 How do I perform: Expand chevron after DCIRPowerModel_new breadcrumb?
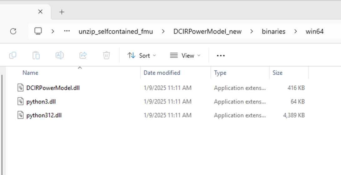[x=252, y=31]
